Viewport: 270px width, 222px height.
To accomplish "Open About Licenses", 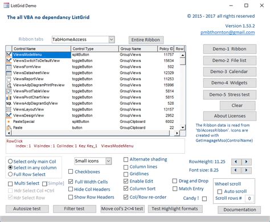I will [x=230, y=116].
